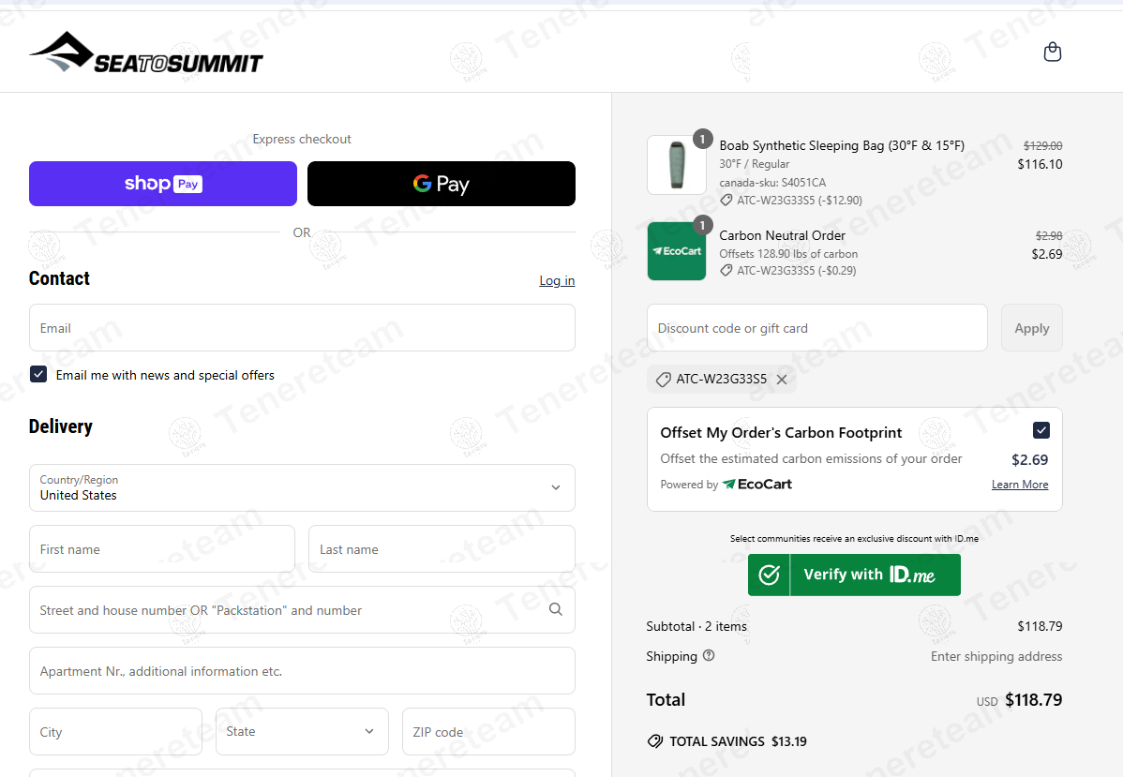
Task: Click Verify with ID.me button
Action: point(854,575)
